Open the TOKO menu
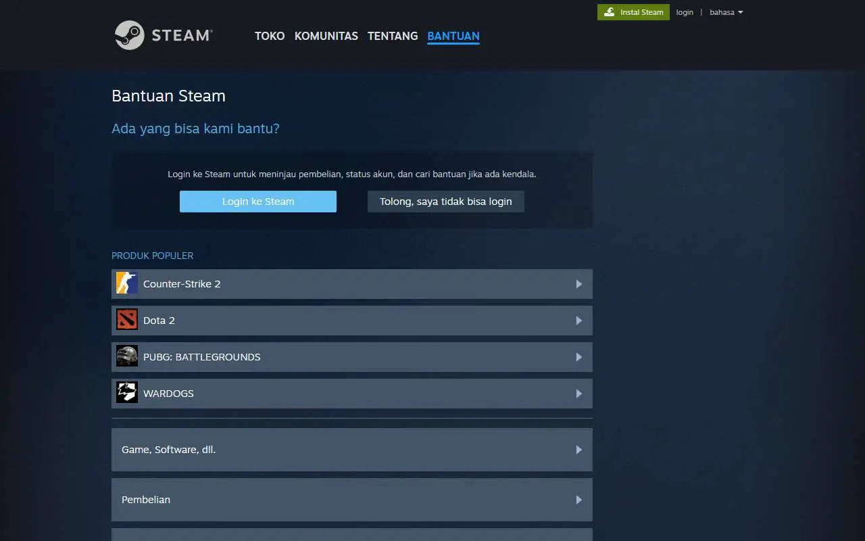The image size is (865, 541). click(270, 36)
